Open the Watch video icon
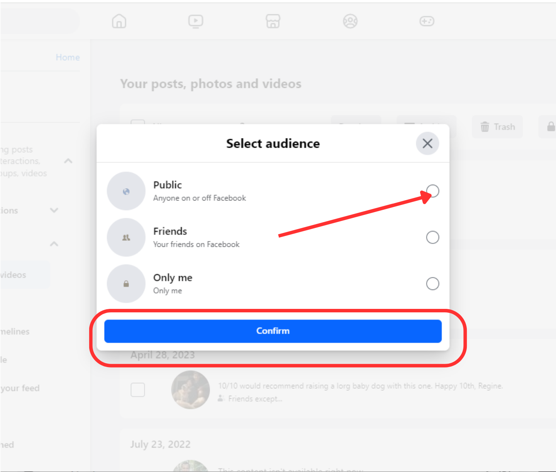556x472 pixels. (x=196, y=21)
